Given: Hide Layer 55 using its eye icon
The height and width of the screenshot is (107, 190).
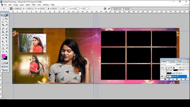Looking at the screenshot, I should (162, 76).
